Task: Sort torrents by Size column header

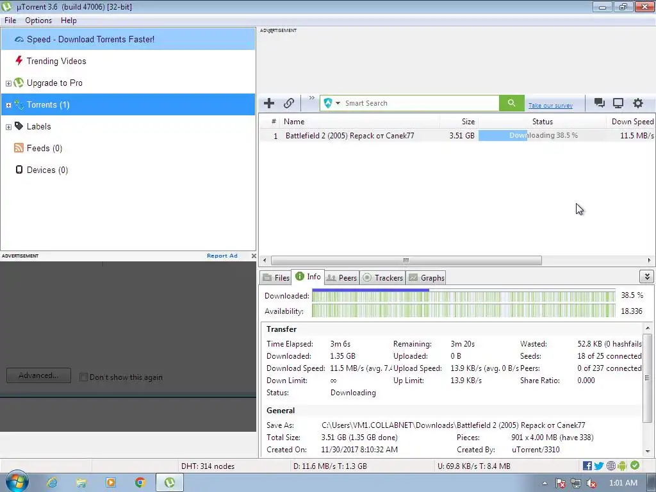Action: point(459,122)
